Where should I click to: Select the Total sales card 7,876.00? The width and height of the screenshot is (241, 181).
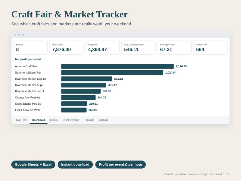[66, 47]
